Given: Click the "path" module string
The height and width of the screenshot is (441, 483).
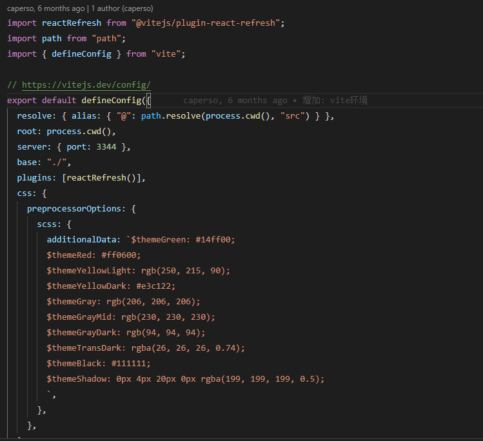Looking at the screenshot, I should click(106, 39).
